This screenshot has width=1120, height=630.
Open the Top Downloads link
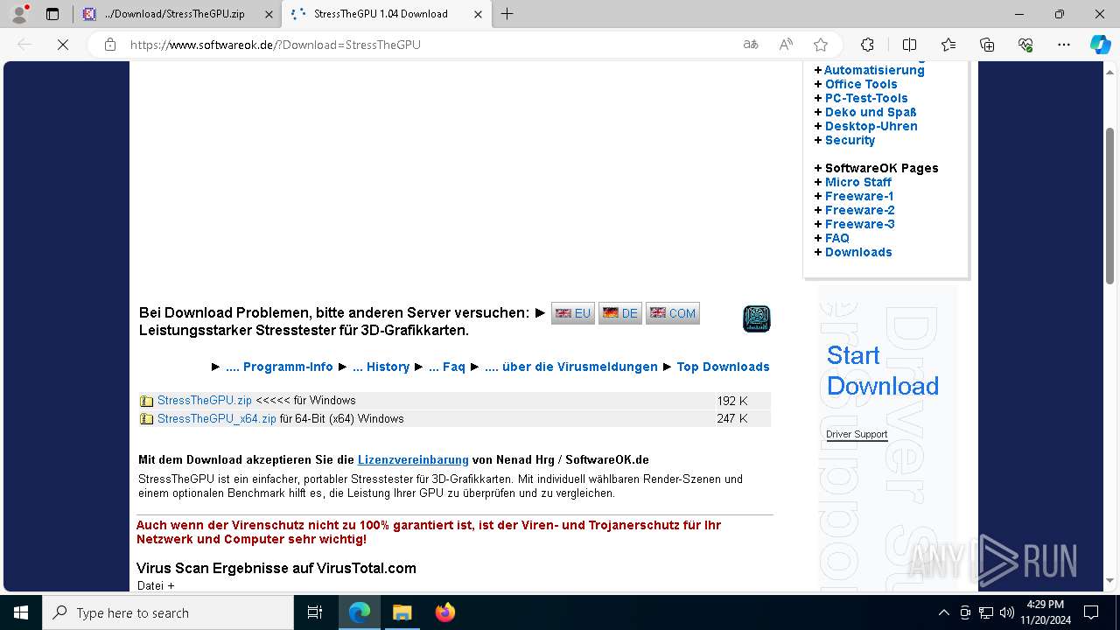[723, 367]
